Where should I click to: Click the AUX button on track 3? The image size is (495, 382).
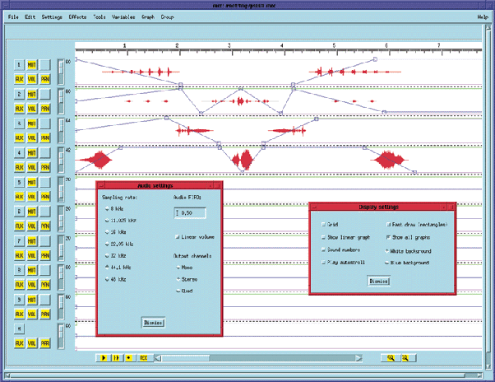click(19, 137)
